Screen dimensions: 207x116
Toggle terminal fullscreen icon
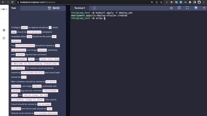187,8
